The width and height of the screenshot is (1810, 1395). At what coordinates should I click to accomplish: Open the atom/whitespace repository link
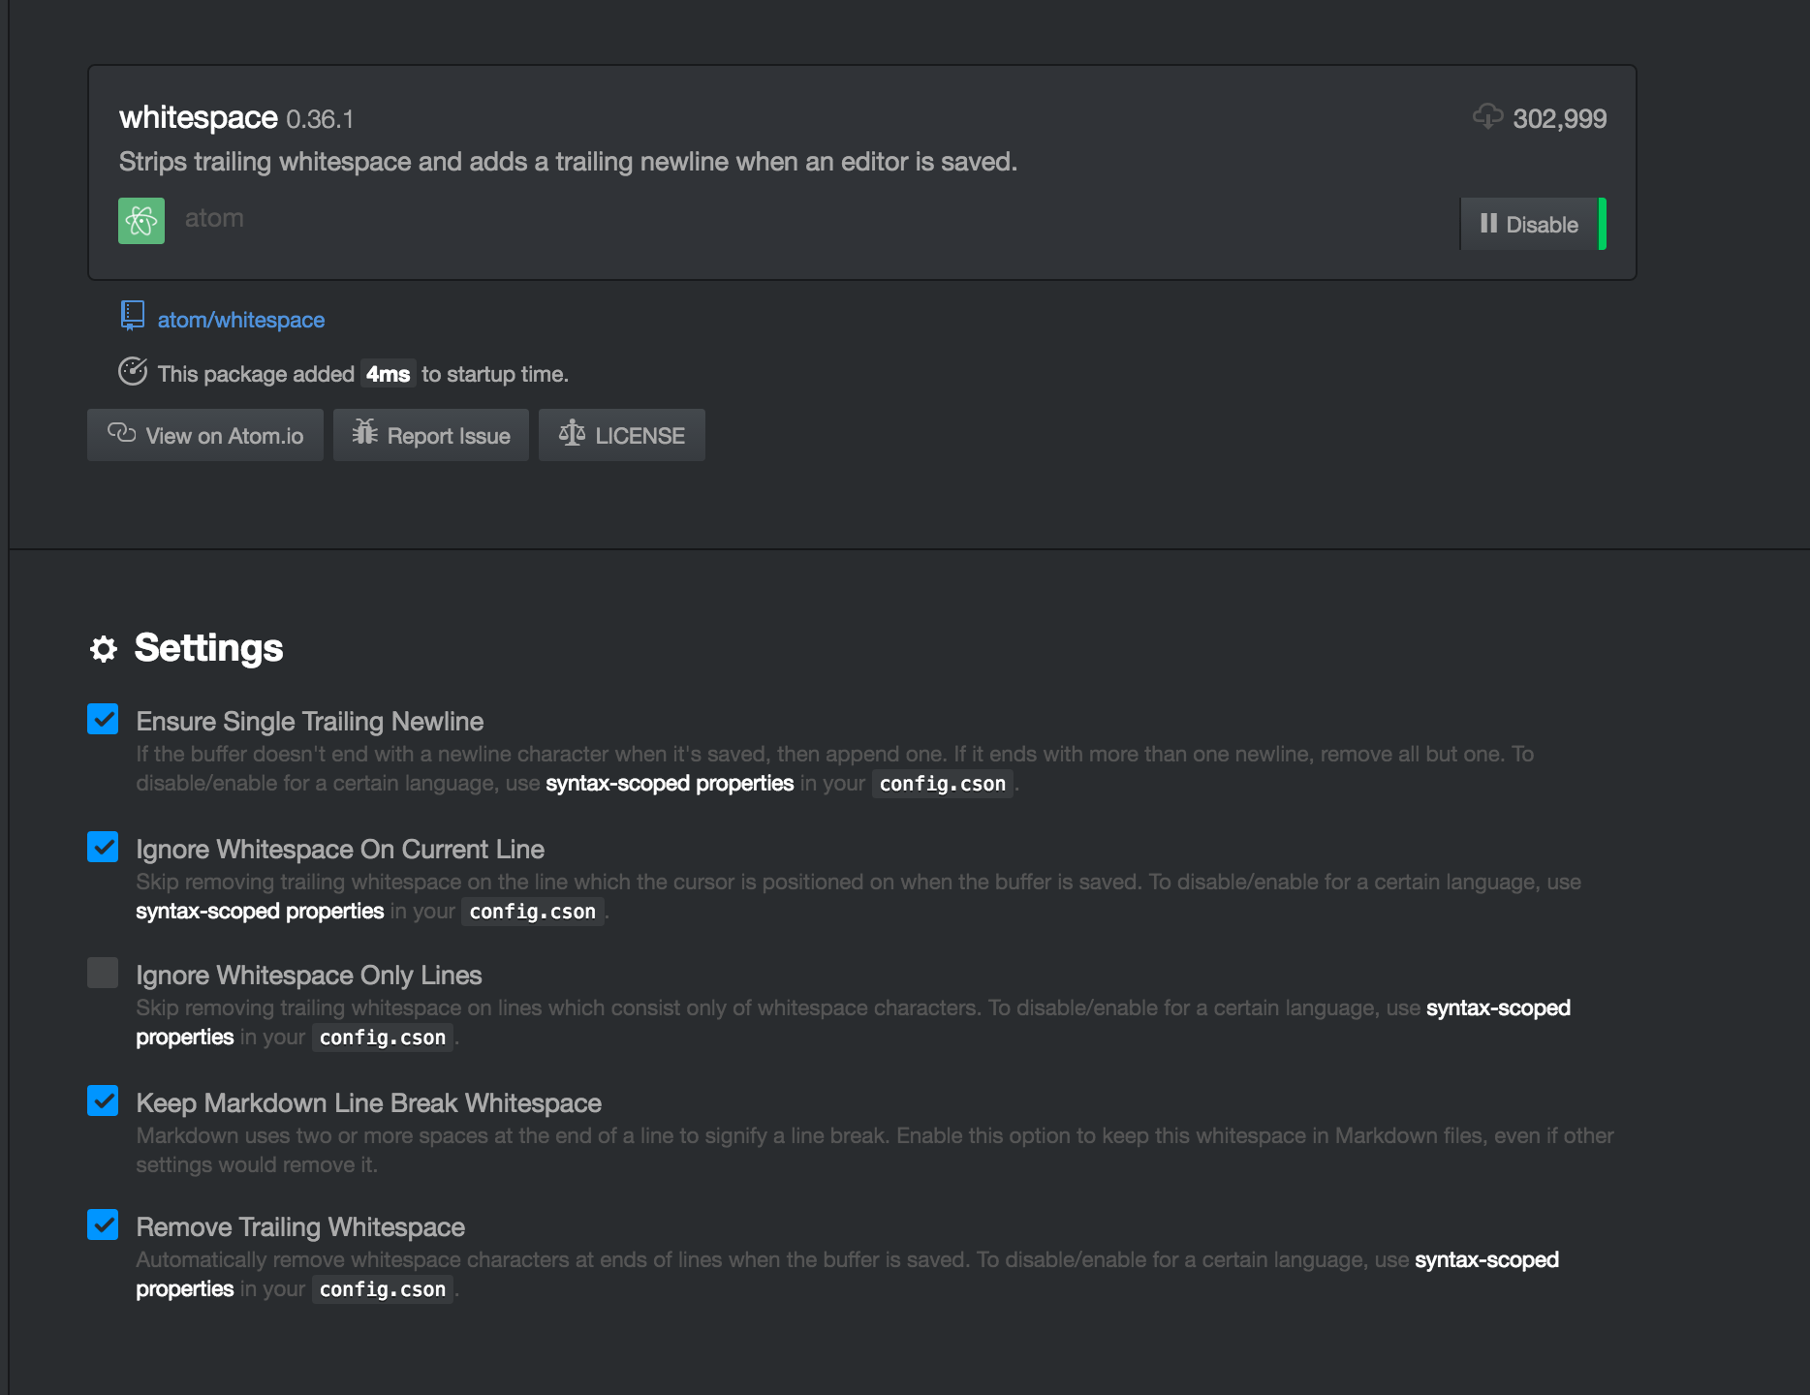240,318
